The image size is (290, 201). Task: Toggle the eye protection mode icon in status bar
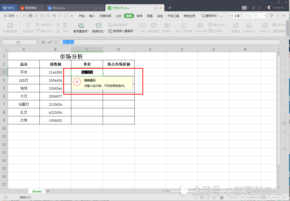222,198
